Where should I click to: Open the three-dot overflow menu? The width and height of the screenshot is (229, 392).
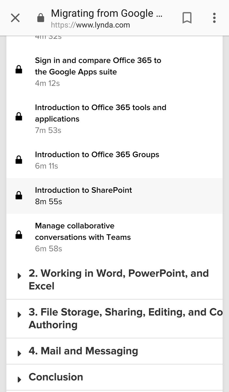[x=214, y=18]
